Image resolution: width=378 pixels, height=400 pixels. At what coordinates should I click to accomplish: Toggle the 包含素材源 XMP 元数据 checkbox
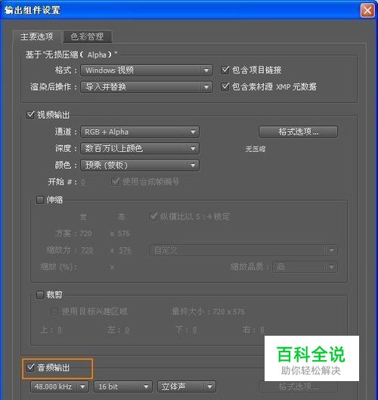[x=225, y=87]
